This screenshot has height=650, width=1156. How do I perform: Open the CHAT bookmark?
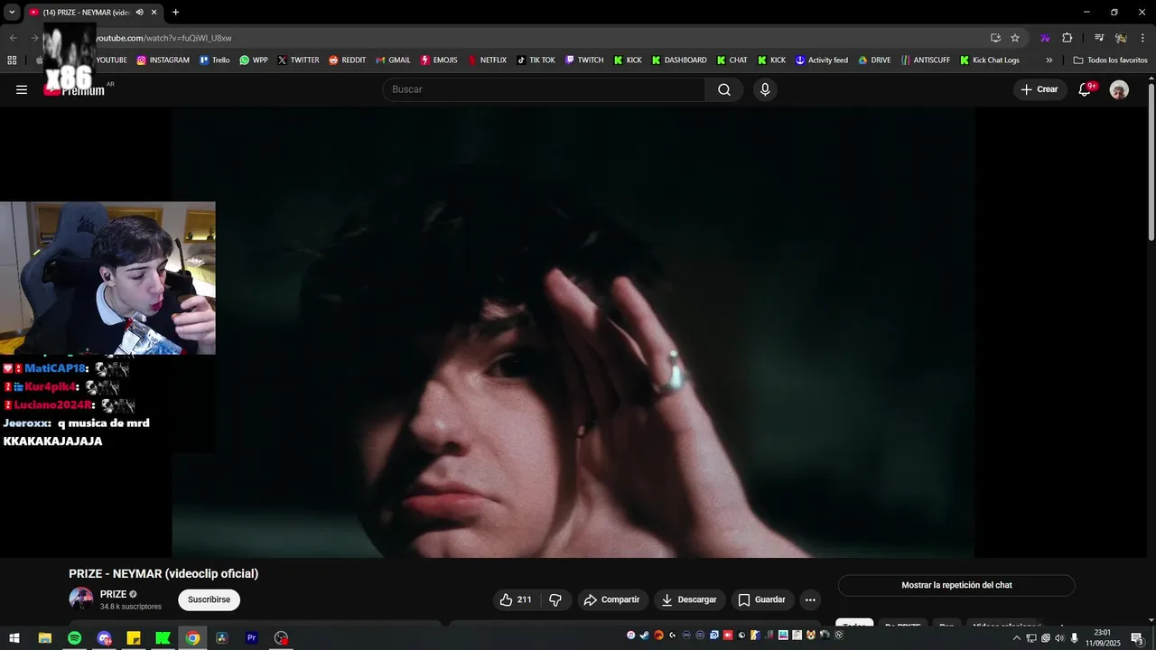click(732, 60)
